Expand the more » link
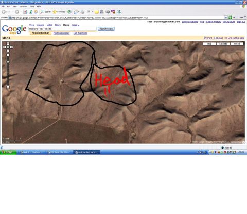Viewport: 247px width, 214px height. pos(75,25)
